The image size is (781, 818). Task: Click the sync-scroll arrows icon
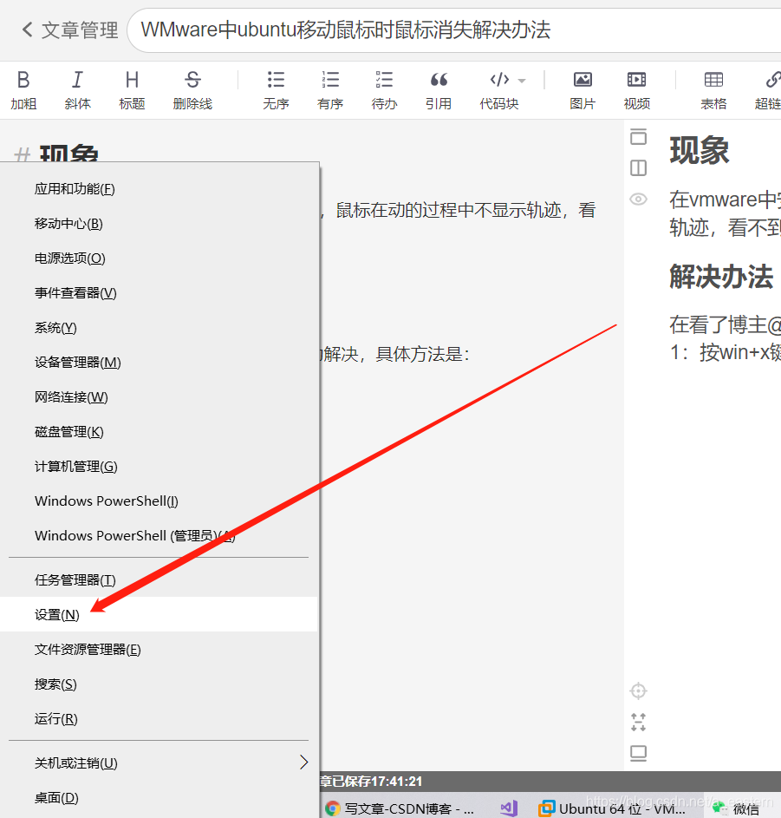click(638, 723)
